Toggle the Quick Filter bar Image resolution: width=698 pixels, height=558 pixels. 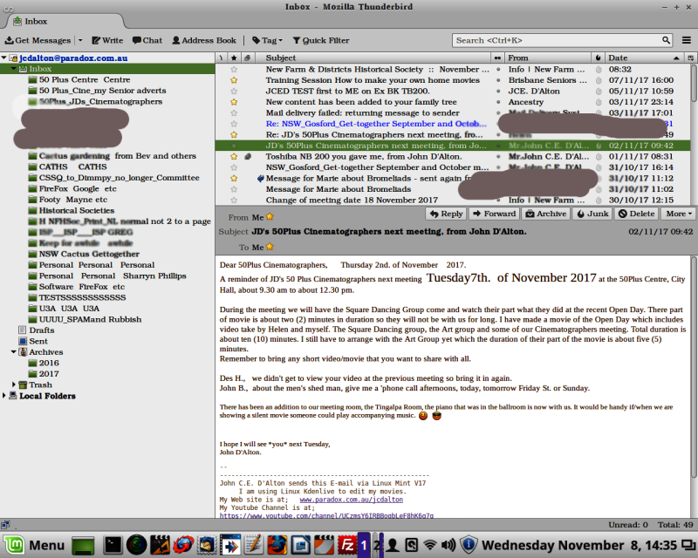coord(321,40)
